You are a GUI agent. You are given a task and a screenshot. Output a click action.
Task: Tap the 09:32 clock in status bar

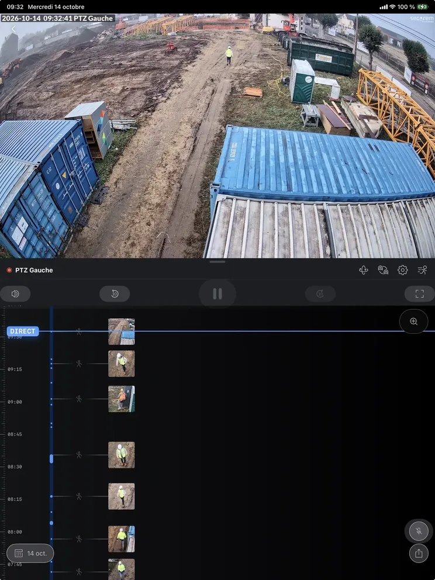pyautogui.click(x=15, y=6)
